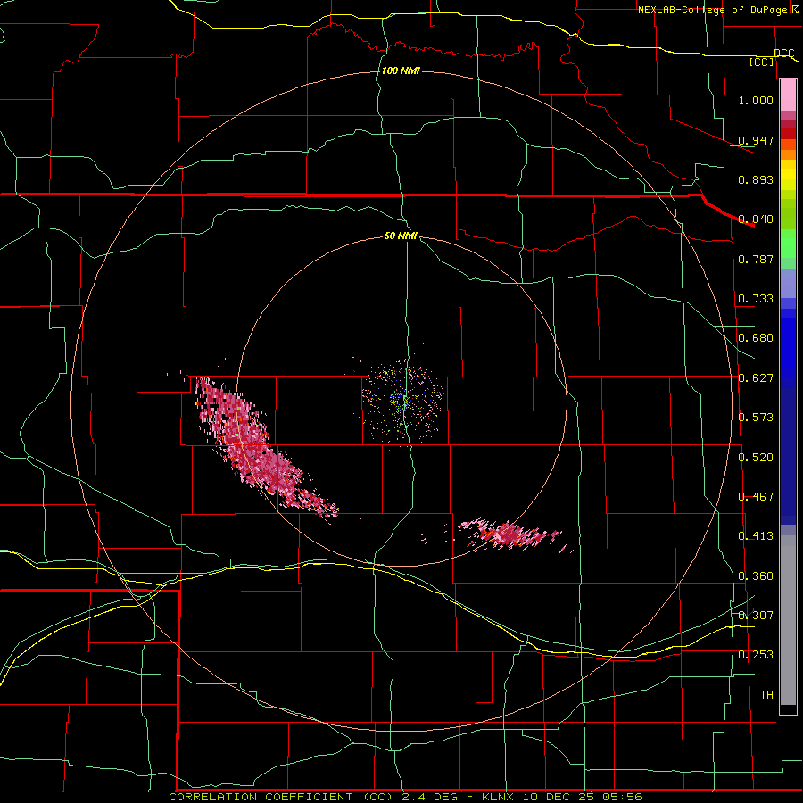Select the 0.360 scale label
Image resolution: width=803 pixels, height=803 pixels.
point(756,576)
